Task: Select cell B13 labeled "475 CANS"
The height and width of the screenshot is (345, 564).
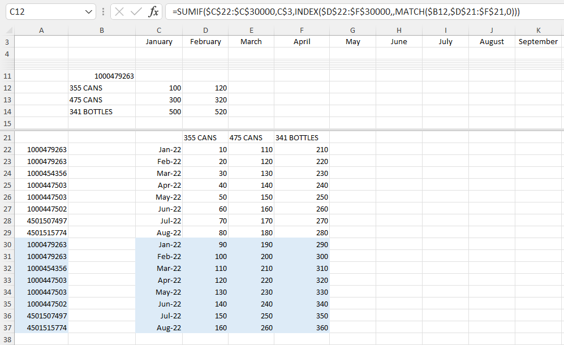Action: [x=102, y=100]
